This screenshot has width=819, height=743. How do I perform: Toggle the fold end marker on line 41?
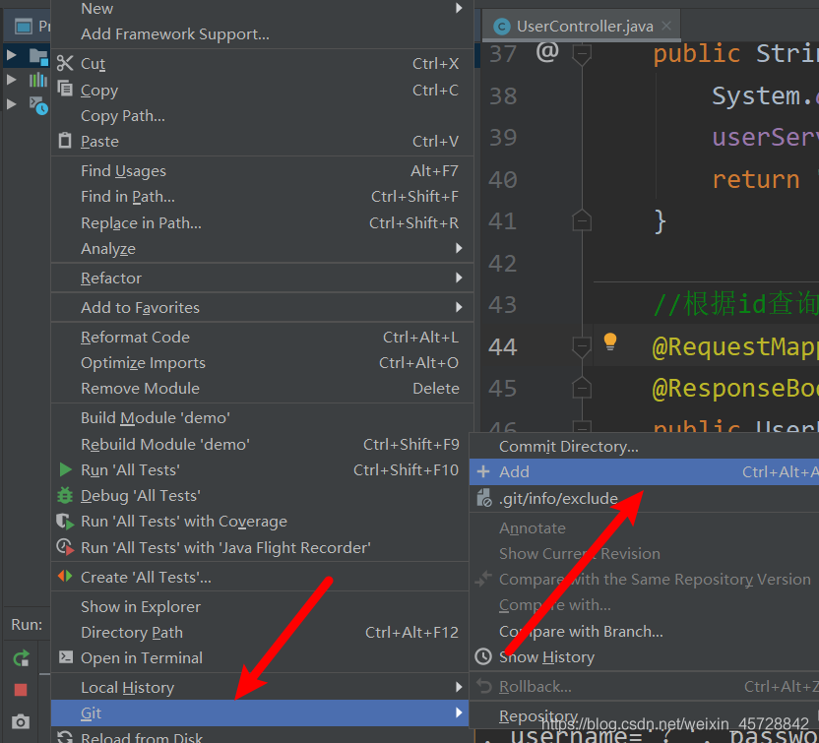pos(582,220)
